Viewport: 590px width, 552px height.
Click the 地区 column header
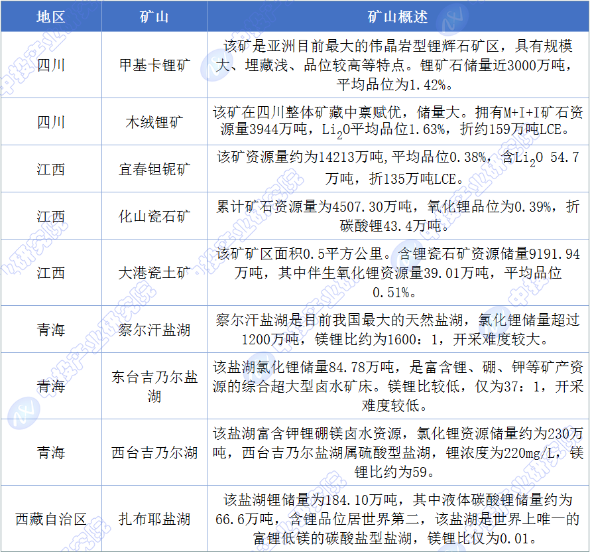click(x=51, y=17)
